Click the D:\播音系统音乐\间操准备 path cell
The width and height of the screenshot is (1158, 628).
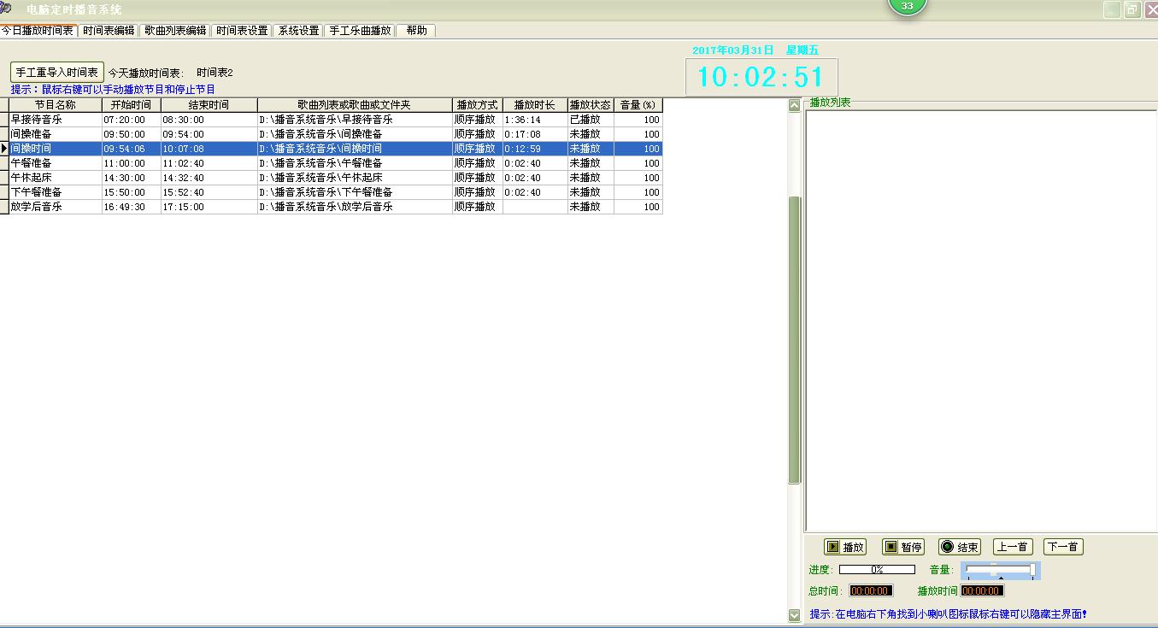coord(355,134)
